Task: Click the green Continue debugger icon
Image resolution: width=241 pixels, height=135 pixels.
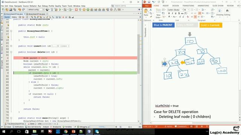Action: point(88,10)
